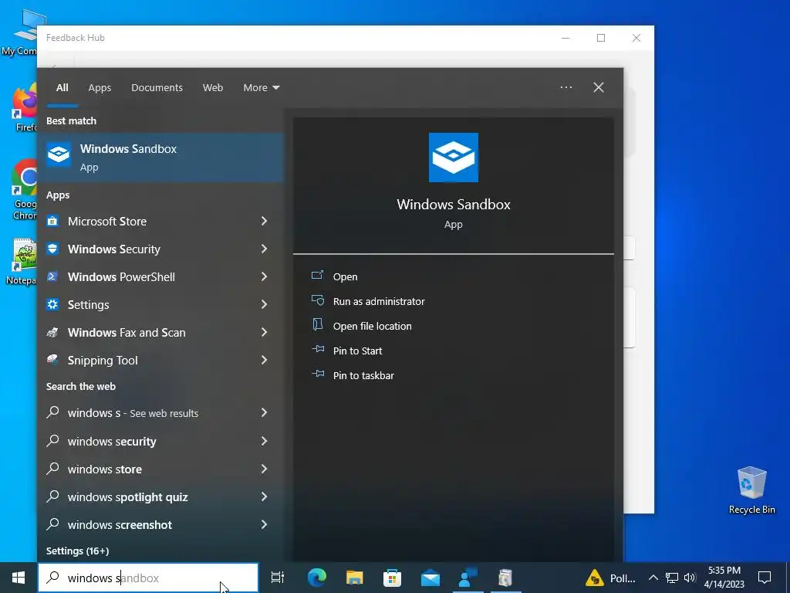The height and width of the screenshot is (593, 790).
Task: Expand Windows PowerShell result arrow
Action: tap(264, 276)
